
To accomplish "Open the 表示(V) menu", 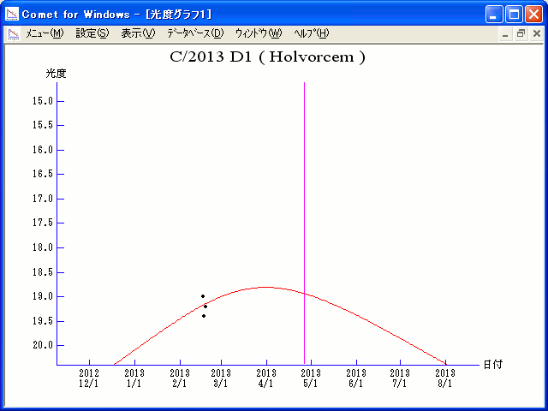I will [138, 33].
